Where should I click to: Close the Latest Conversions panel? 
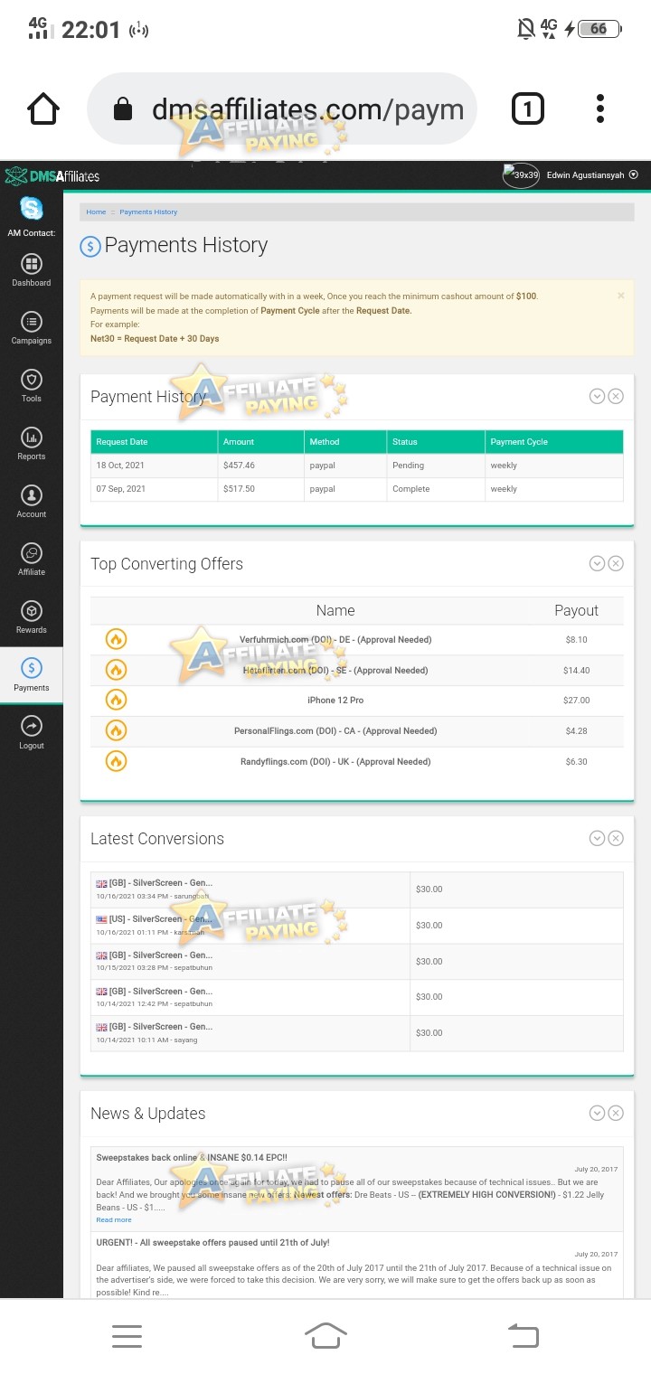[x=616, y=838]
